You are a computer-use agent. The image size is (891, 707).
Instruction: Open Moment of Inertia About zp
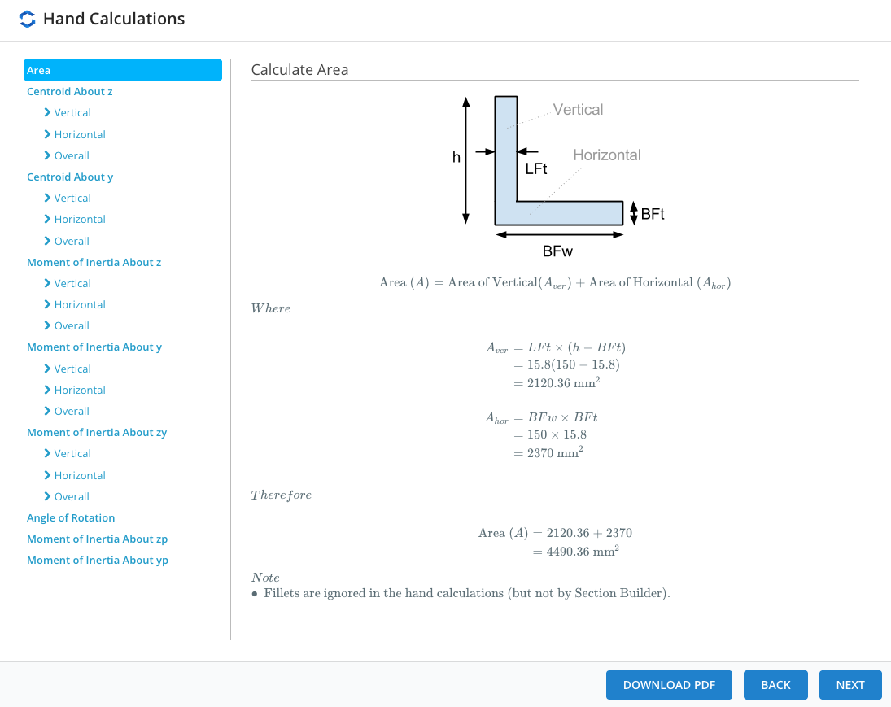(97, 539)
